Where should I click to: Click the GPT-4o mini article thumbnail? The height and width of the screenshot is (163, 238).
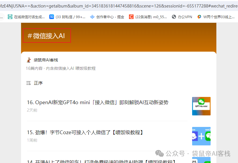(201, 106)
